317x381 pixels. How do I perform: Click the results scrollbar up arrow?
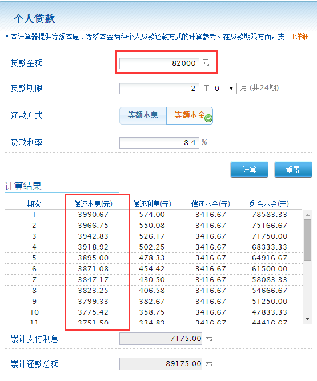point(307,215)
